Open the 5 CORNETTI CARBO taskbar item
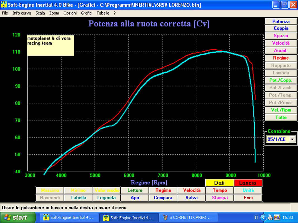The width and height of the screenshot is (298, 223). pyautogui.click(x=188, y=217)
